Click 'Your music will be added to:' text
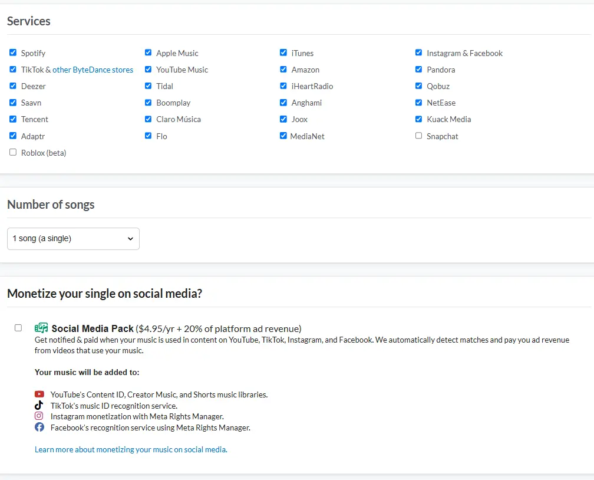Image resolution: width=594 pixels, height=480 pixels. (x=87, y=372)
